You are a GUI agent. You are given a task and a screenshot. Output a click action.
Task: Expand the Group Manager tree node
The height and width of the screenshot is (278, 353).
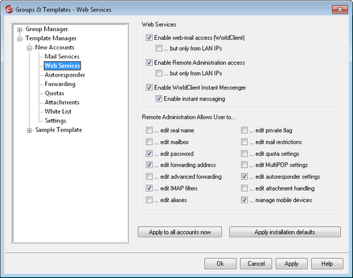(x=20, y=30)
